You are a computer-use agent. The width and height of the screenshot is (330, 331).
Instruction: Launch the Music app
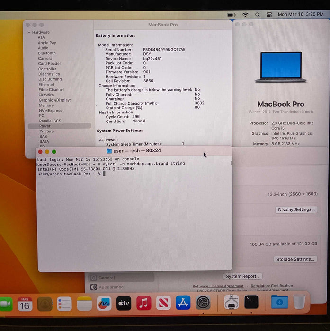coord(143,303)
